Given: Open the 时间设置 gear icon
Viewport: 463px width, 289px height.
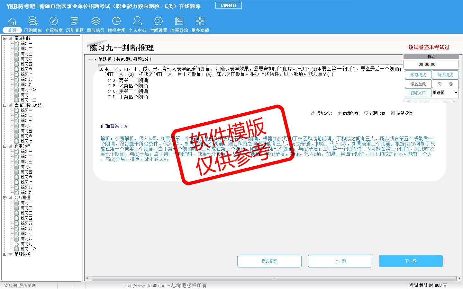Looking at the screenshot, I should [158, 22].
